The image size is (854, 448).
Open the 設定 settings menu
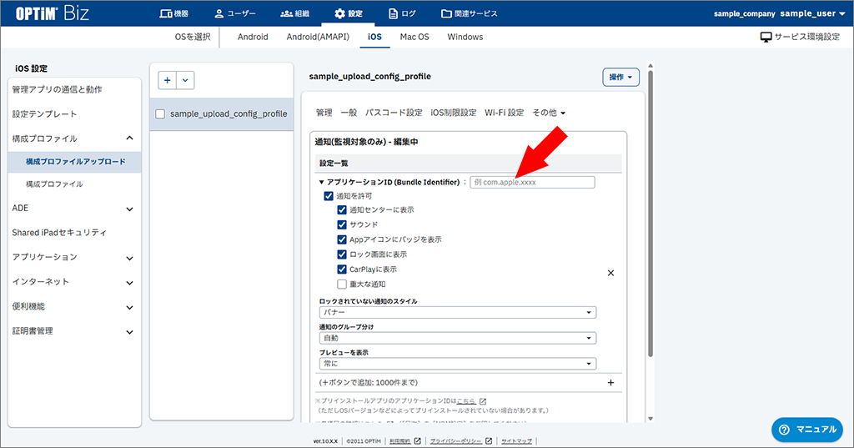pyautogui.click(x=348, y=13)
